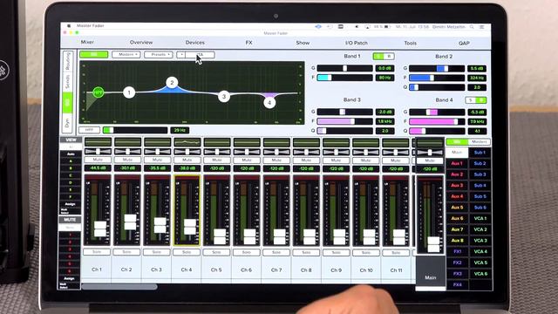
Task: Mute channel Ch 5
Action: tap(217, 160)
